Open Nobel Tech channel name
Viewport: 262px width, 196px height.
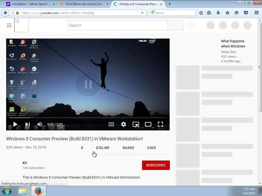tap(228, 52)
